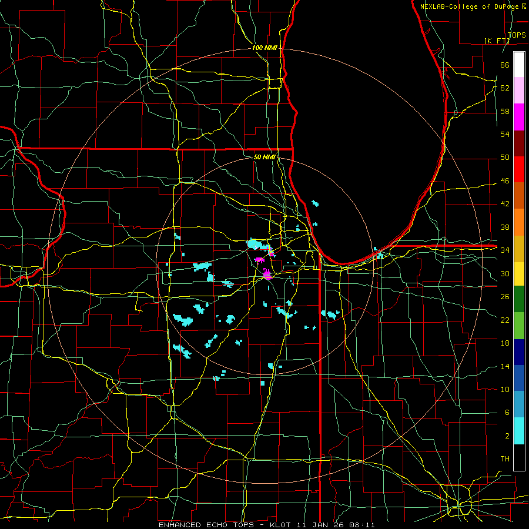
Task: Pick the burnt orange legend swatch below red
Action: (x=519, y=196)
